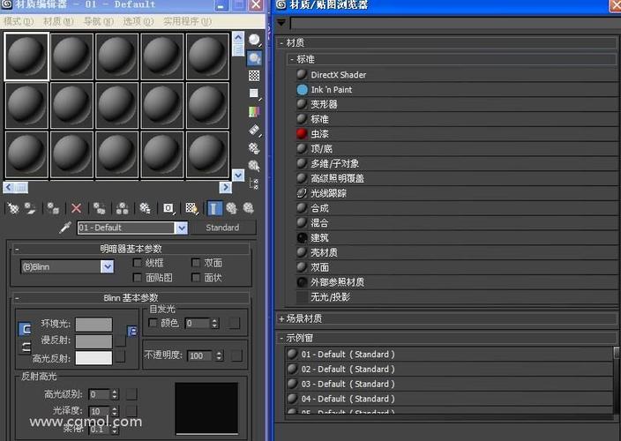Open the browser options triangle menu
The image size is (621, 441).
point(281,23)
